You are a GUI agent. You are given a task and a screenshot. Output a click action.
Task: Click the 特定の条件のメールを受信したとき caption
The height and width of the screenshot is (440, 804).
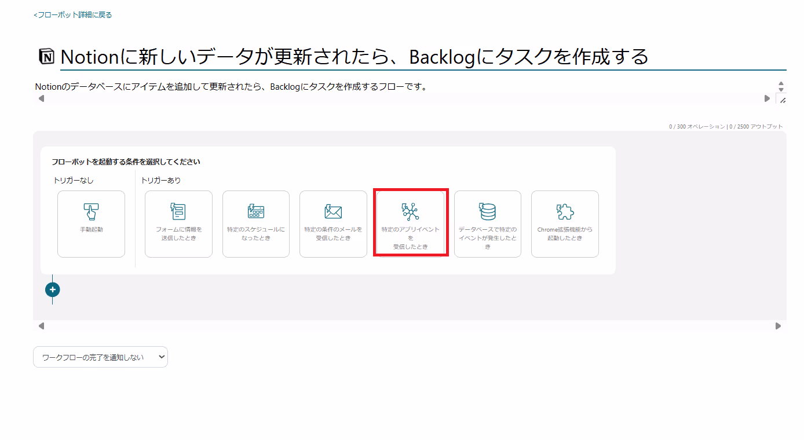point(333,234)
